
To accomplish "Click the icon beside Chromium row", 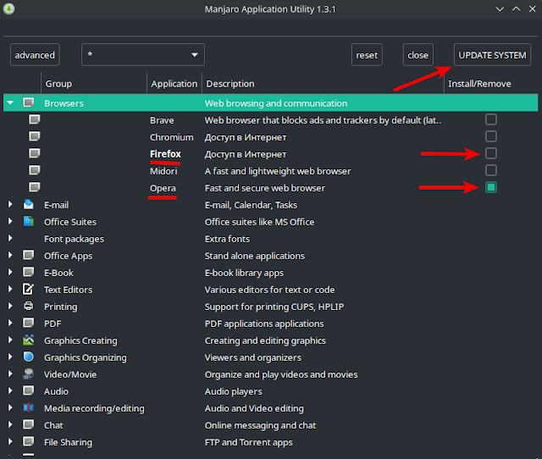I will [34, 136].
